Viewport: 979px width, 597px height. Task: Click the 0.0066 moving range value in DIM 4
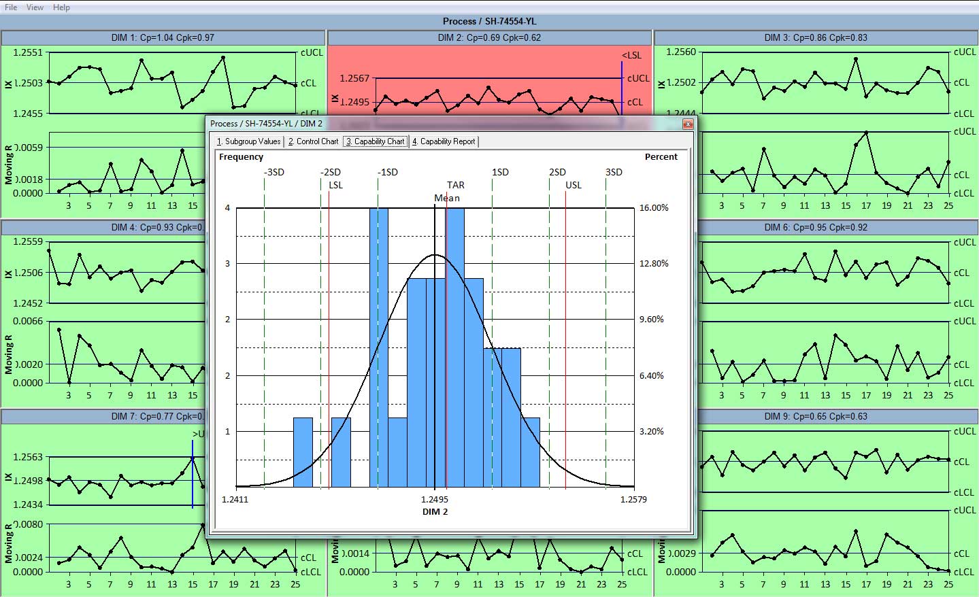(x=28, y=321)
